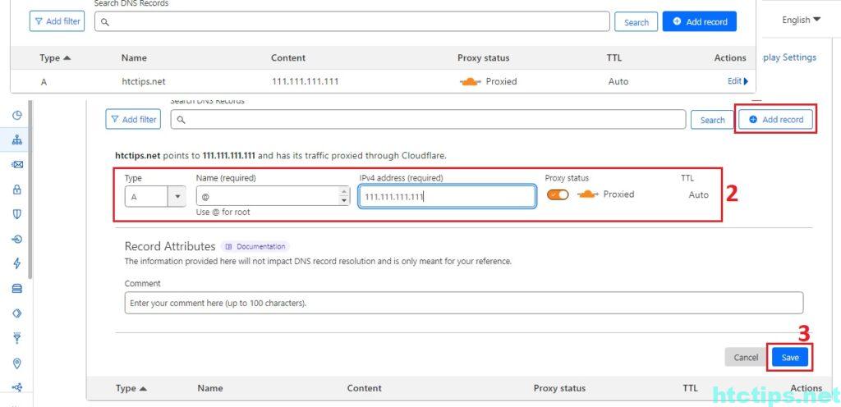841x407 pixels.
Task: Expand Edit for htctips.net A record
Action: [738, 81]
